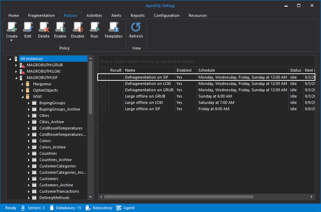Click the Agent status icon
Screen dimensions: 321x212
click(119, 208)
